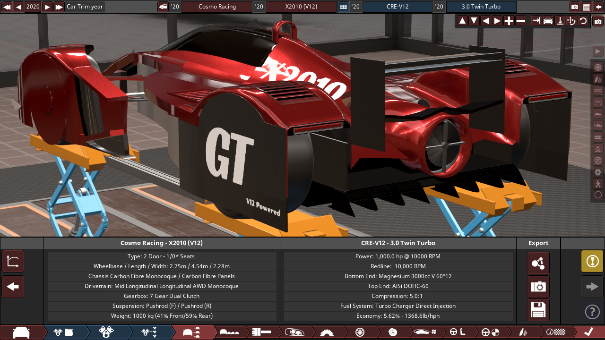Select the Cosmo Racing model field
605x340 pixels.
coord(217,7)
